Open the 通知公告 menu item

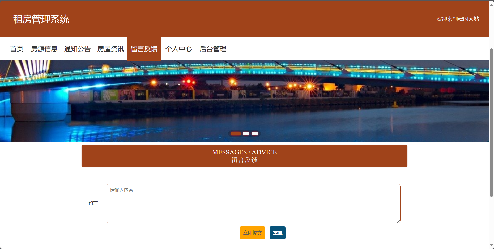pyautogui.click(x=77, y=49)
